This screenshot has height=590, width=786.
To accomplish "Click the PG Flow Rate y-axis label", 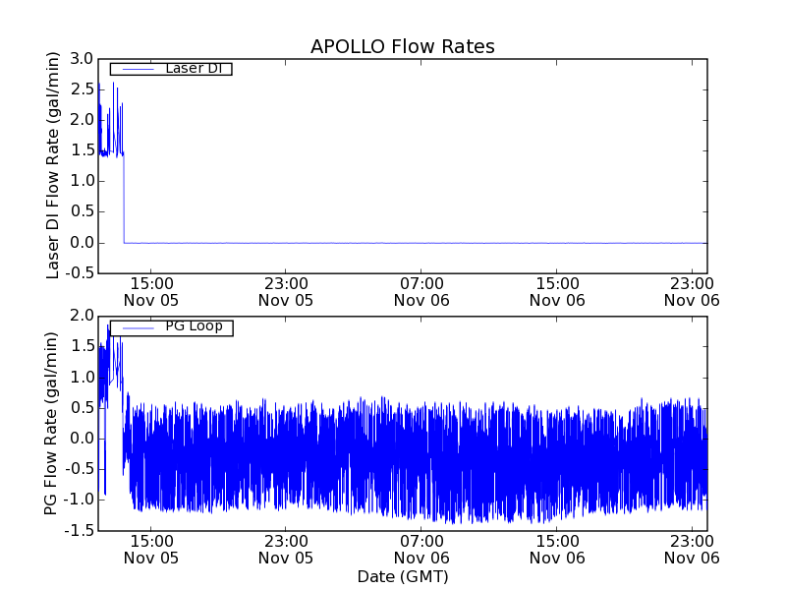I will 54,423.
